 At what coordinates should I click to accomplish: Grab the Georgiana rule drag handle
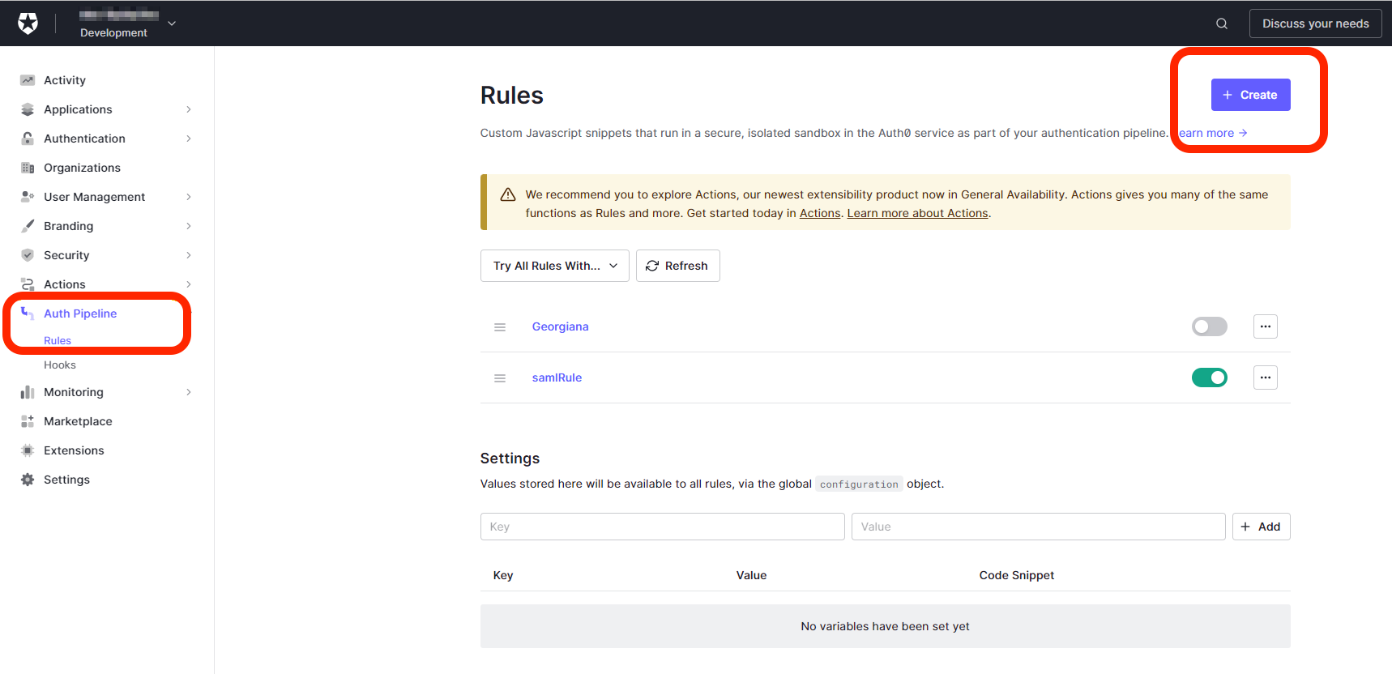point(500,327)
